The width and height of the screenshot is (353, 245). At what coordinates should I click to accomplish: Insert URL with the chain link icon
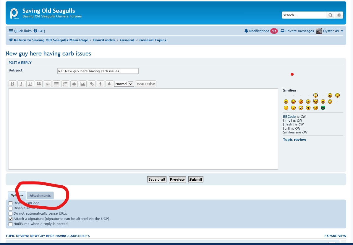point(92,84)
